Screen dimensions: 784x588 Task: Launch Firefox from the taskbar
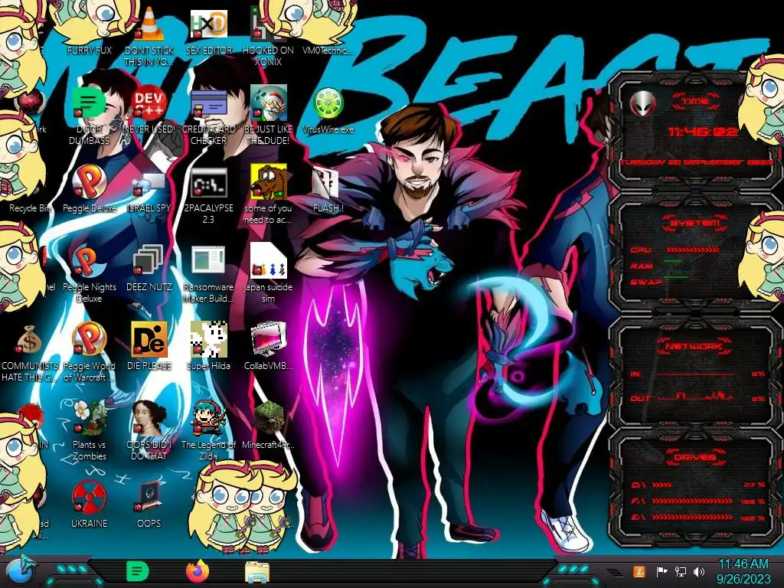click(x=198, y=571)
